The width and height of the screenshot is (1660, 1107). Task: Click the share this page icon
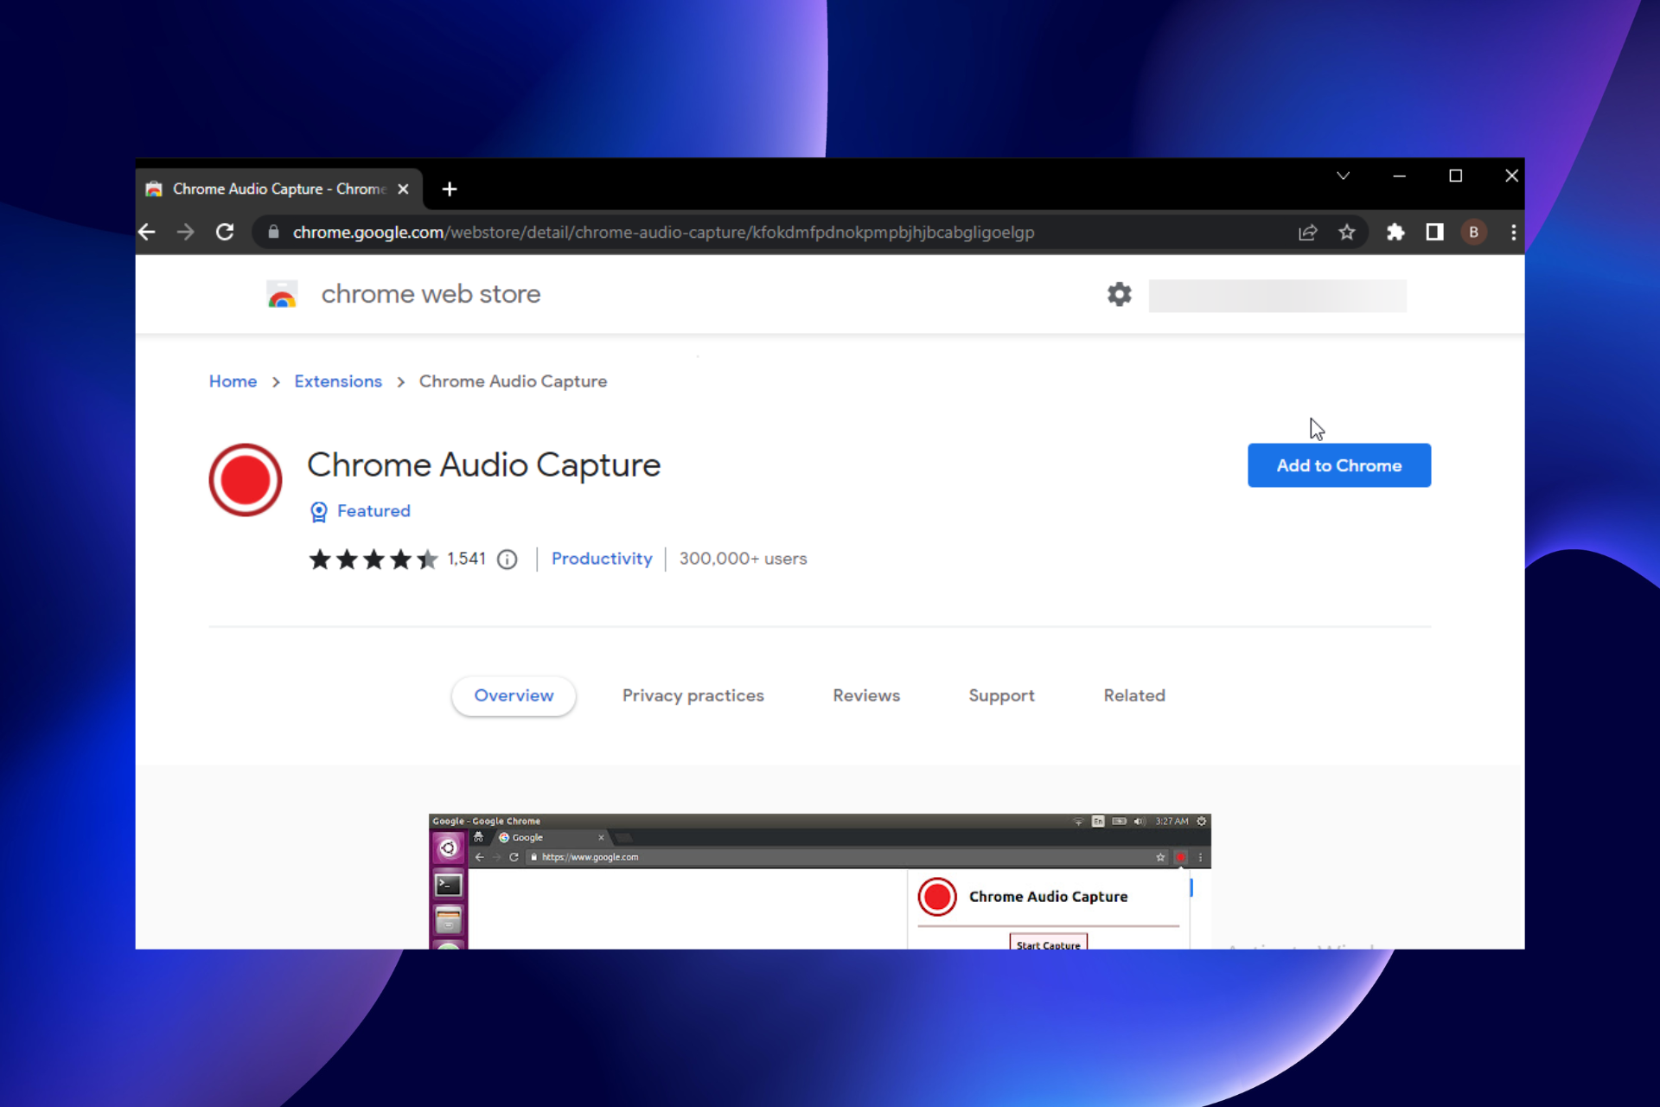click(x=1307, y=232)
